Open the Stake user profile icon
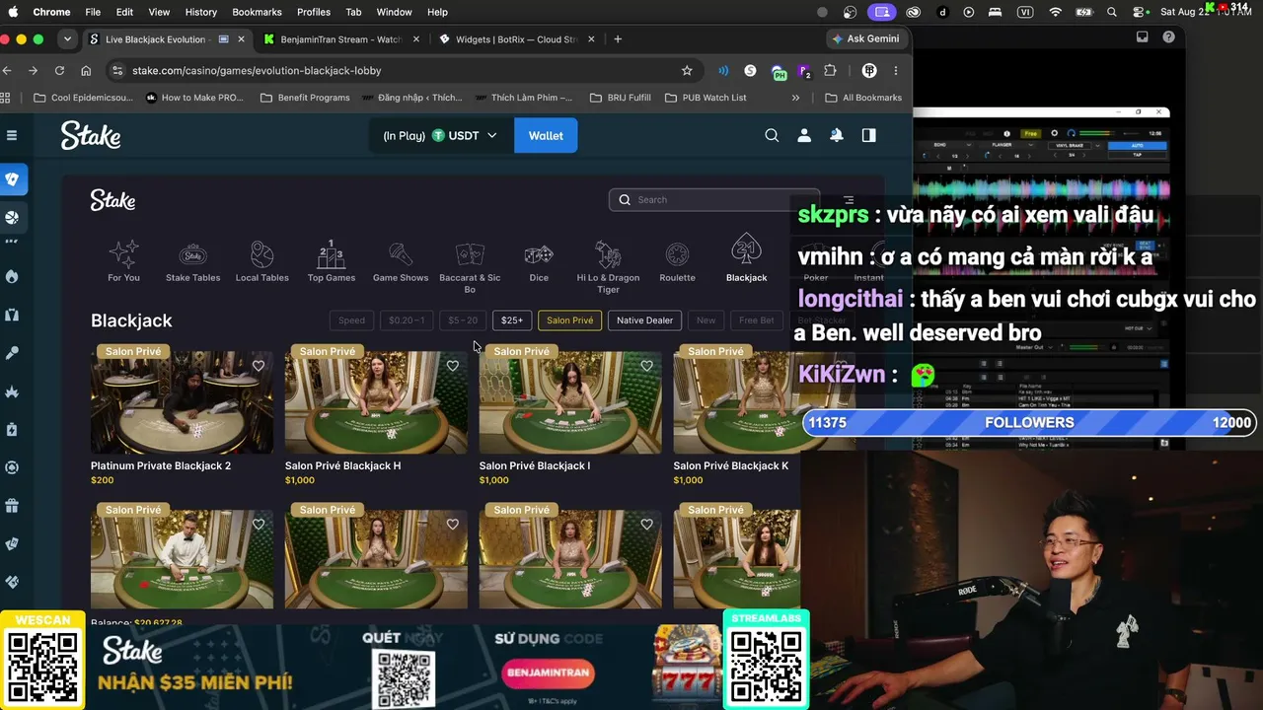Screen dimensions: 1263x710 (804, 135)
